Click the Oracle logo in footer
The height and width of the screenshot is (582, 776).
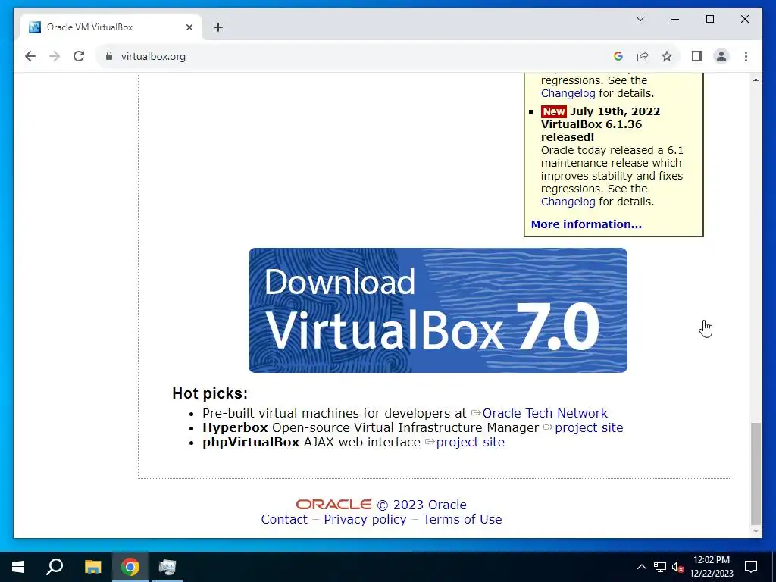click(x=333, y=504)
